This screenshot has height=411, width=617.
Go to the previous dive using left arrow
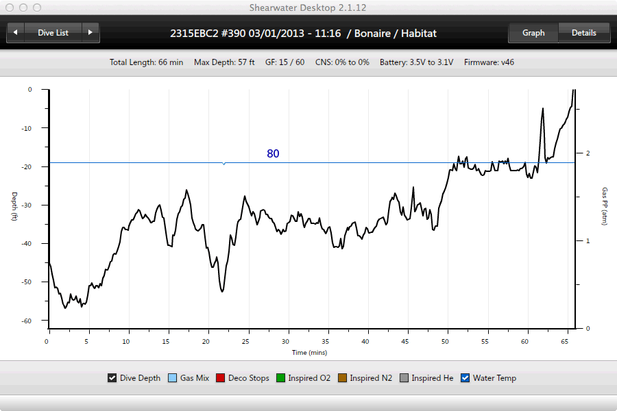pos(15,32)
